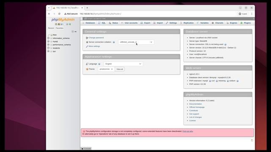
Task: Open a new browser tab with plus
Action: tap(87, 8)
